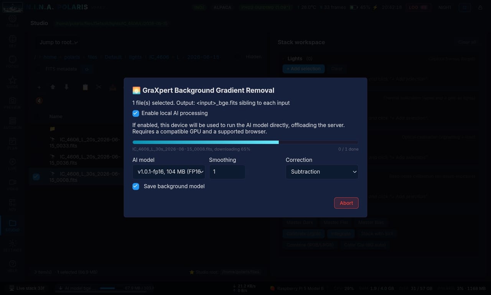Uncheck the IC_4606_L_30s file row checkbox
This screenshot has height=295, width=491.
click(36, 177)
